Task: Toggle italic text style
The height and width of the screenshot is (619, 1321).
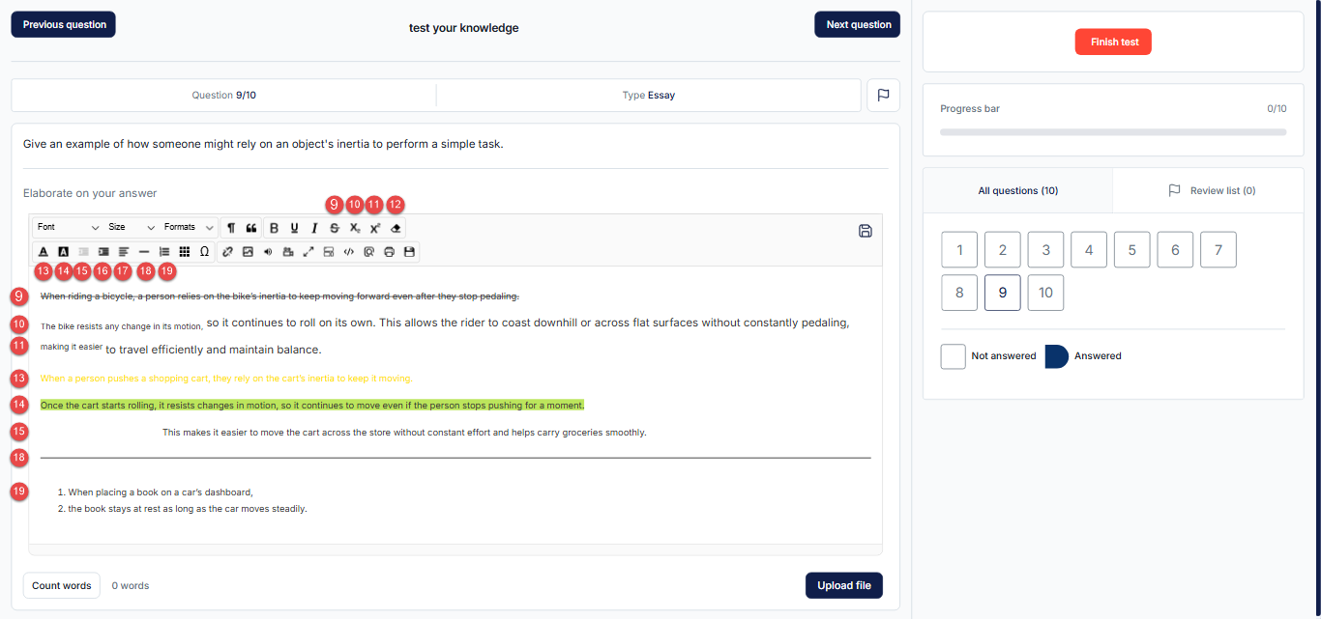Action: [314, 228]
